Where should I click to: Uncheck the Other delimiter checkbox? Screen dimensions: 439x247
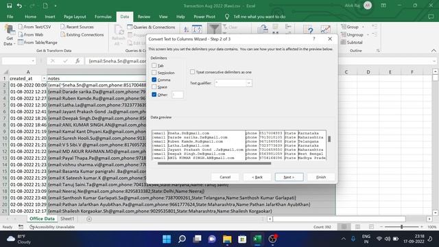154,95
